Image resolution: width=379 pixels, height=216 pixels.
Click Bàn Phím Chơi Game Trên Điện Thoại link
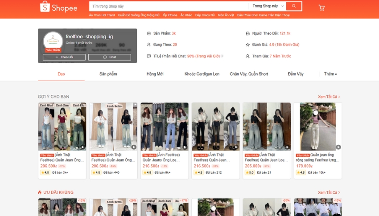coord(264,15)
